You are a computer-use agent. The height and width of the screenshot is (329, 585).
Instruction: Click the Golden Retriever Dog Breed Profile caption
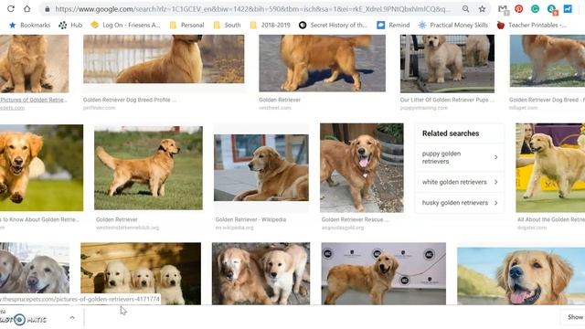pyautogui.click(x=130, y=100)
